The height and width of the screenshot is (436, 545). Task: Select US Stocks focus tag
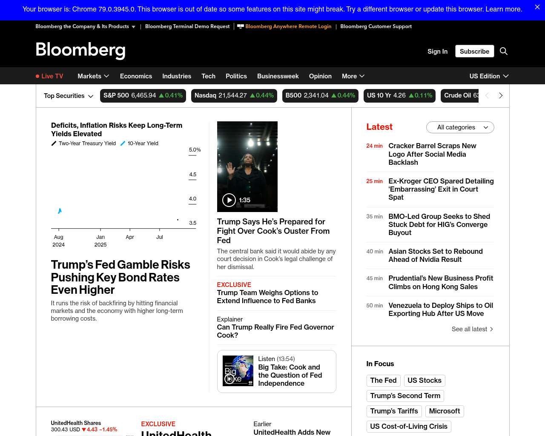coord(425,380)
